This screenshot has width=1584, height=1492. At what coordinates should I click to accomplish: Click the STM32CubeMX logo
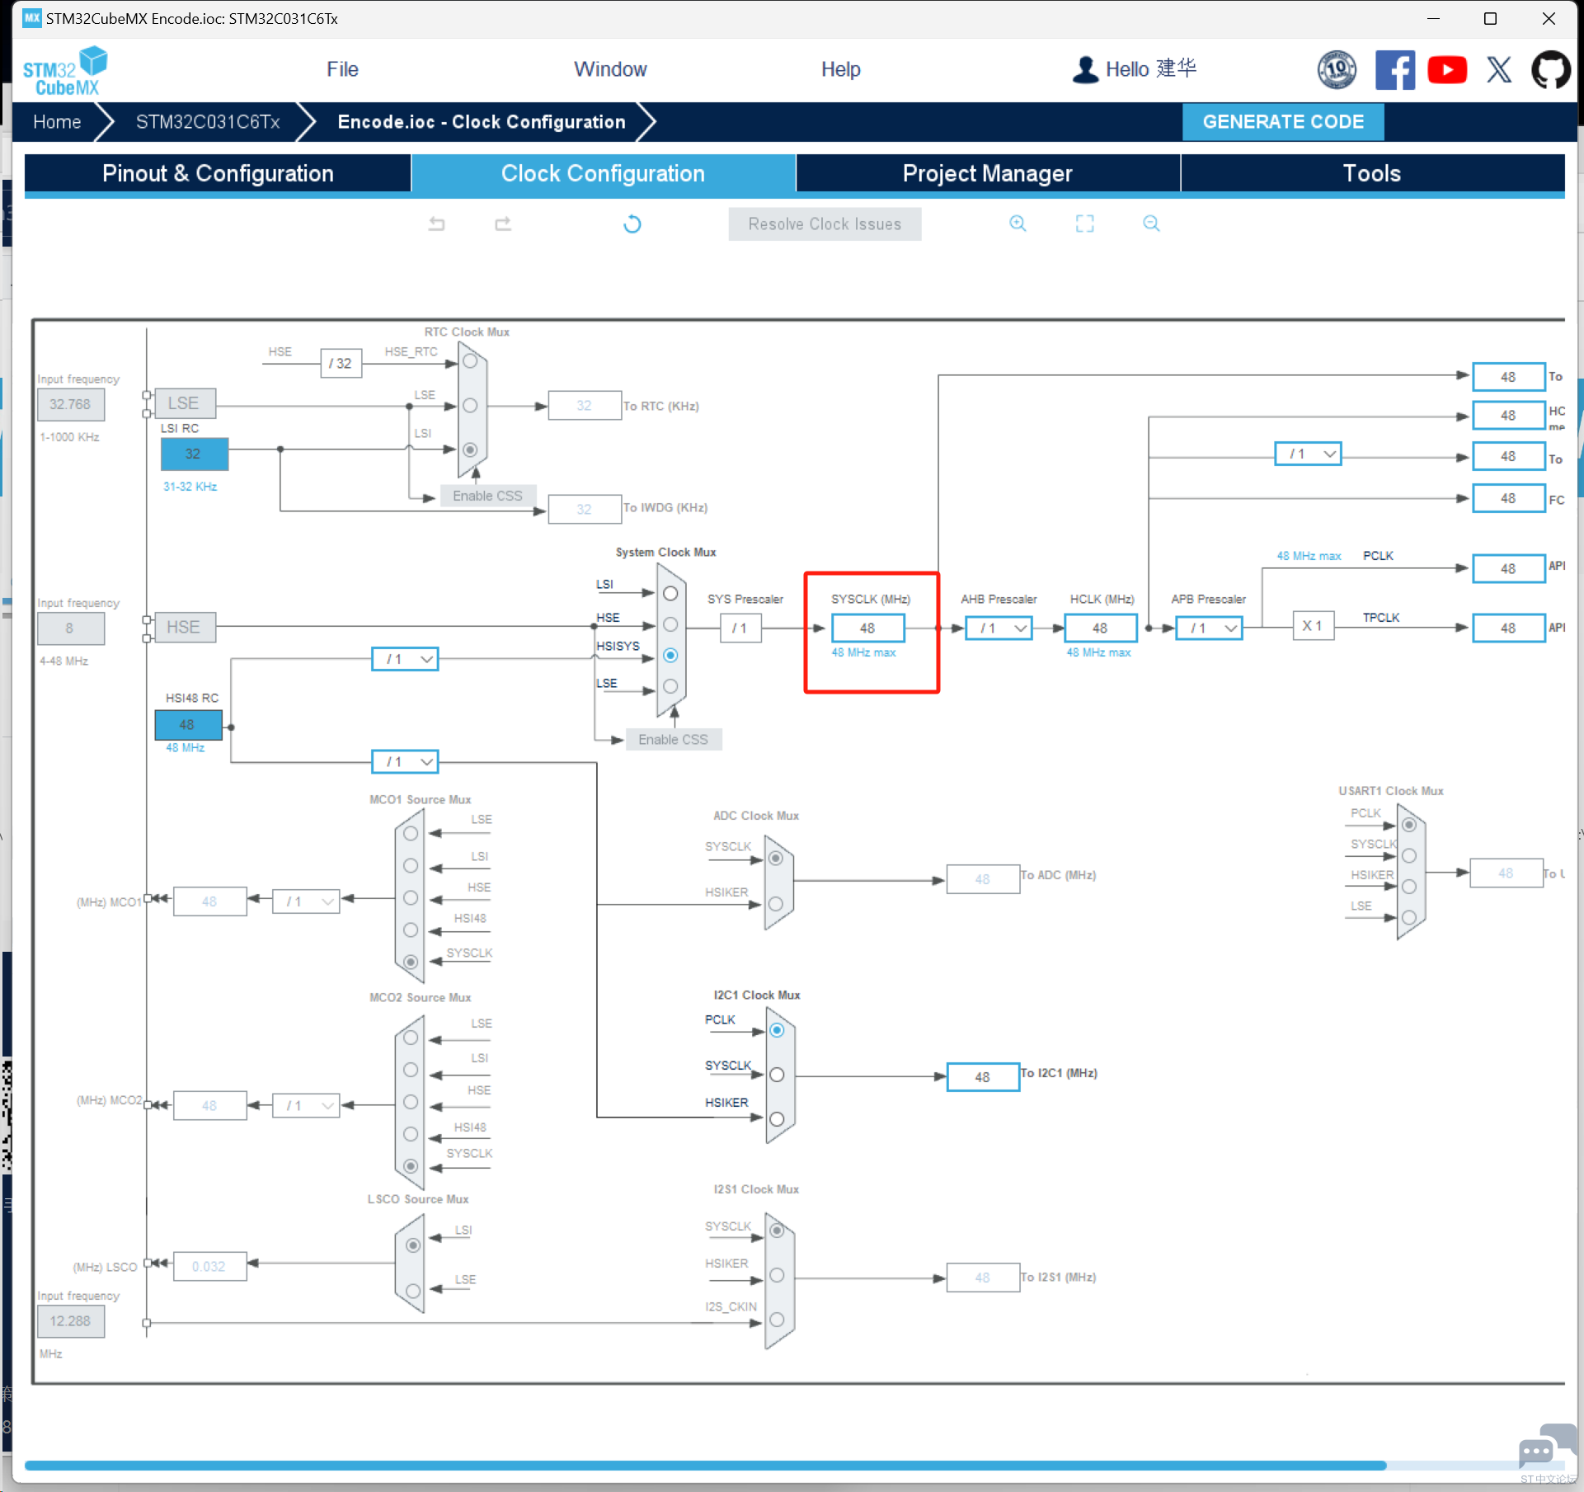(x=65, y=71)
